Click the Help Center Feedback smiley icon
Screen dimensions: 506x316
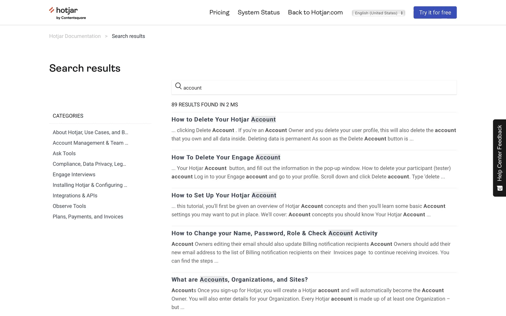500,188
